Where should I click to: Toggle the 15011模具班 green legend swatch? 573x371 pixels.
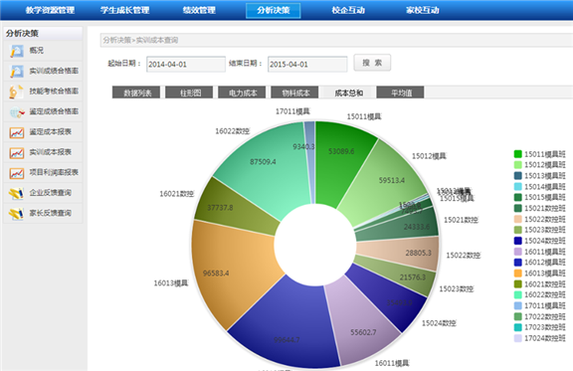coord(518,154)
